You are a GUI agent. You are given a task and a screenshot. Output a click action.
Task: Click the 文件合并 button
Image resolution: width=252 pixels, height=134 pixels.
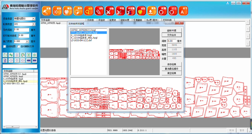pyautogui.click(x=172, y=35)
